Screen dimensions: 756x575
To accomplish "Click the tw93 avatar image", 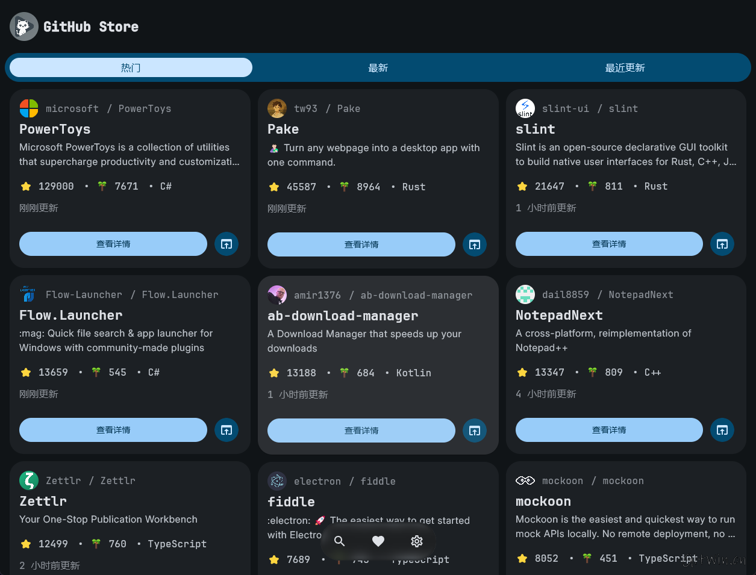I will pos(277,108).
